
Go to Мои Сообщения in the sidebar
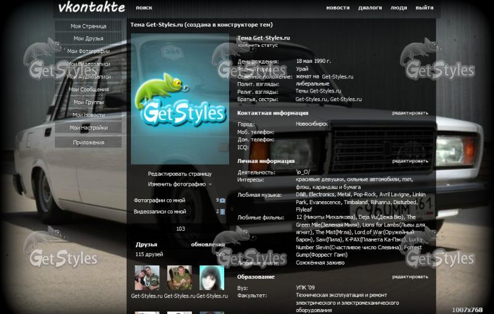pyautogui.click(x=88, y=89)
